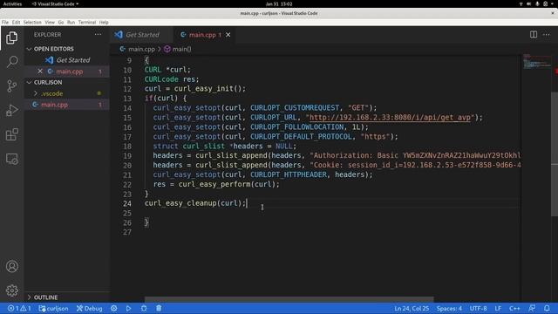Open the Remote Explorer view icon
Viewport: 558px width, 314px height.
(11, 159)
